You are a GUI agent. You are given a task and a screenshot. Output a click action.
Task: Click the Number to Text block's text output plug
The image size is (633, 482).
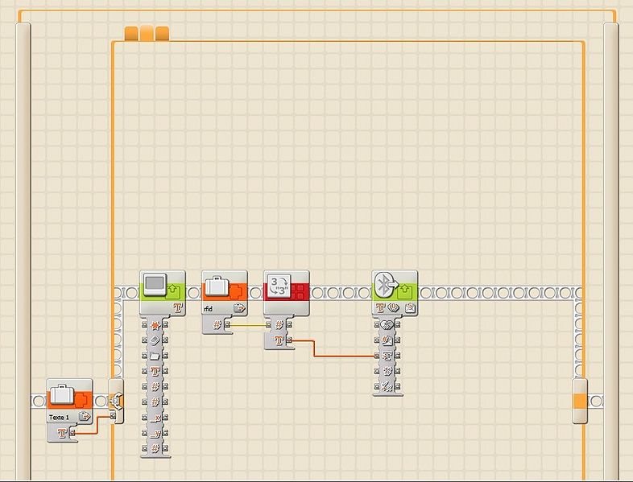[x=289, y=340]
